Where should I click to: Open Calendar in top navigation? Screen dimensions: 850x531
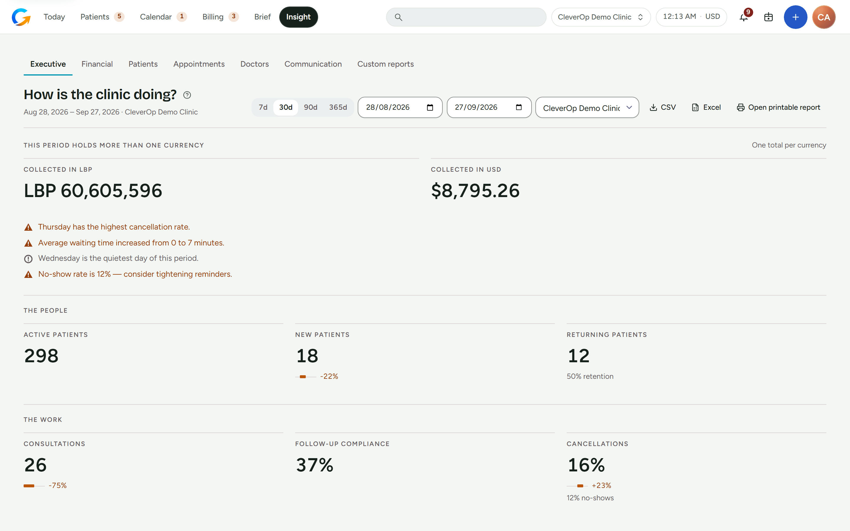(x=163, y=17)
